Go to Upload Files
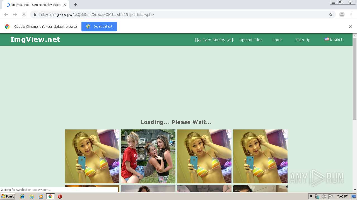This screenshot has width=357, height=200. 251,40
